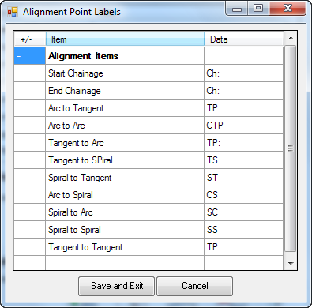Screen dimensions: 312x308
Task: Edit the Arc to Tangent TP: value
Action: [x=243, y=108]
